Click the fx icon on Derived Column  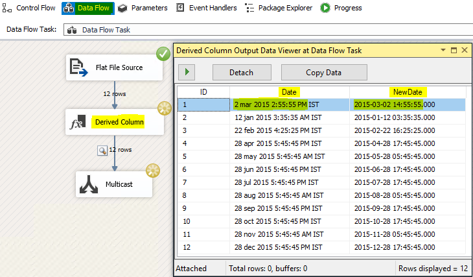(x=78, y=122)
